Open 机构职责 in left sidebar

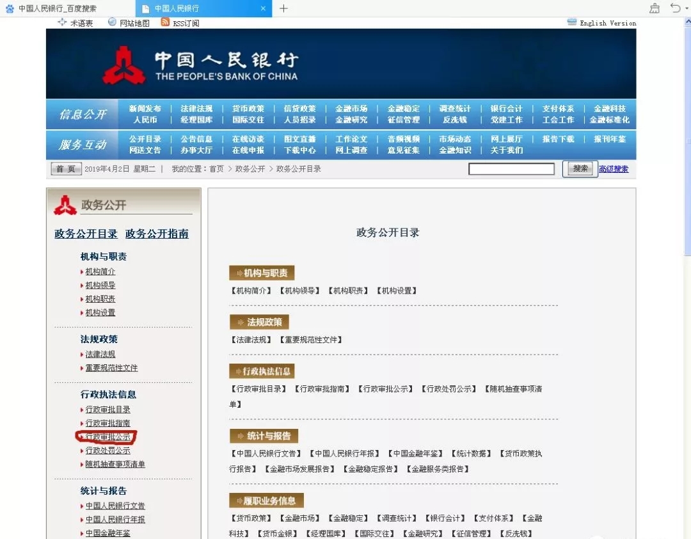(100, 299)
